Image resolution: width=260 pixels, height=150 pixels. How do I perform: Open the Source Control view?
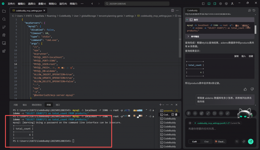(x=4, y=27)
